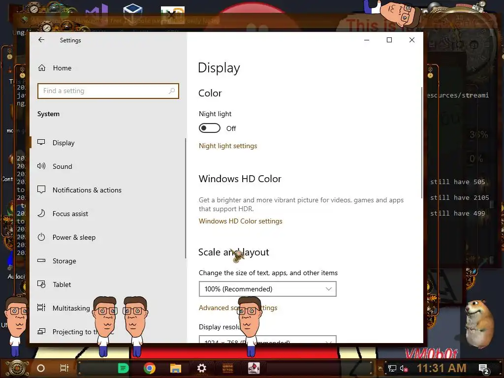Open Windows HD Color settings link
The image size is (504, 378).
pos(240,221)
